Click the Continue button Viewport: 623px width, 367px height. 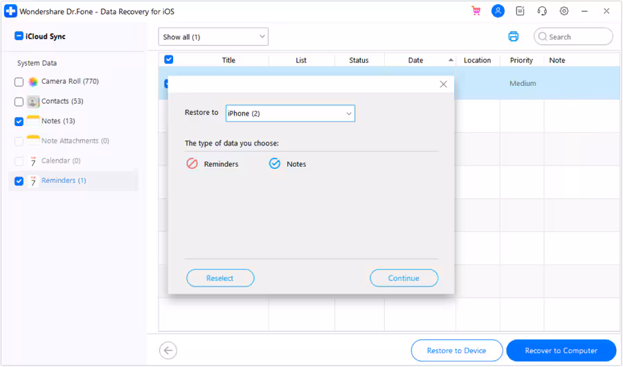pos(404,278)
